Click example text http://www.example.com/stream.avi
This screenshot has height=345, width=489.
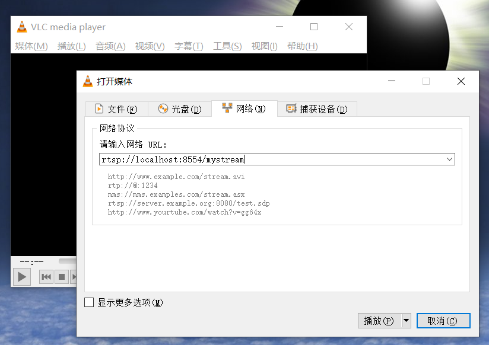click(176, 177)
